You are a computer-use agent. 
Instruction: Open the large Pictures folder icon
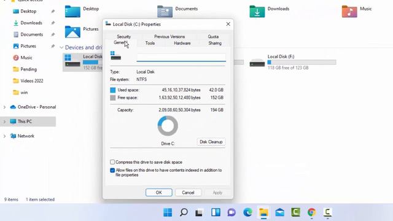[x=72, y=31]
